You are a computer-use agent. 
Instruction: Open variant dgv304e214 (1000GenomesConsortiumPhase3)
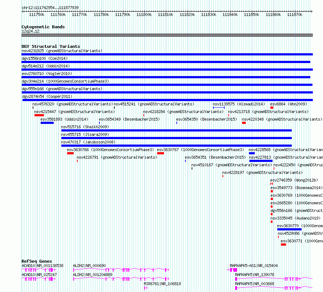click(x=167, y=85)
